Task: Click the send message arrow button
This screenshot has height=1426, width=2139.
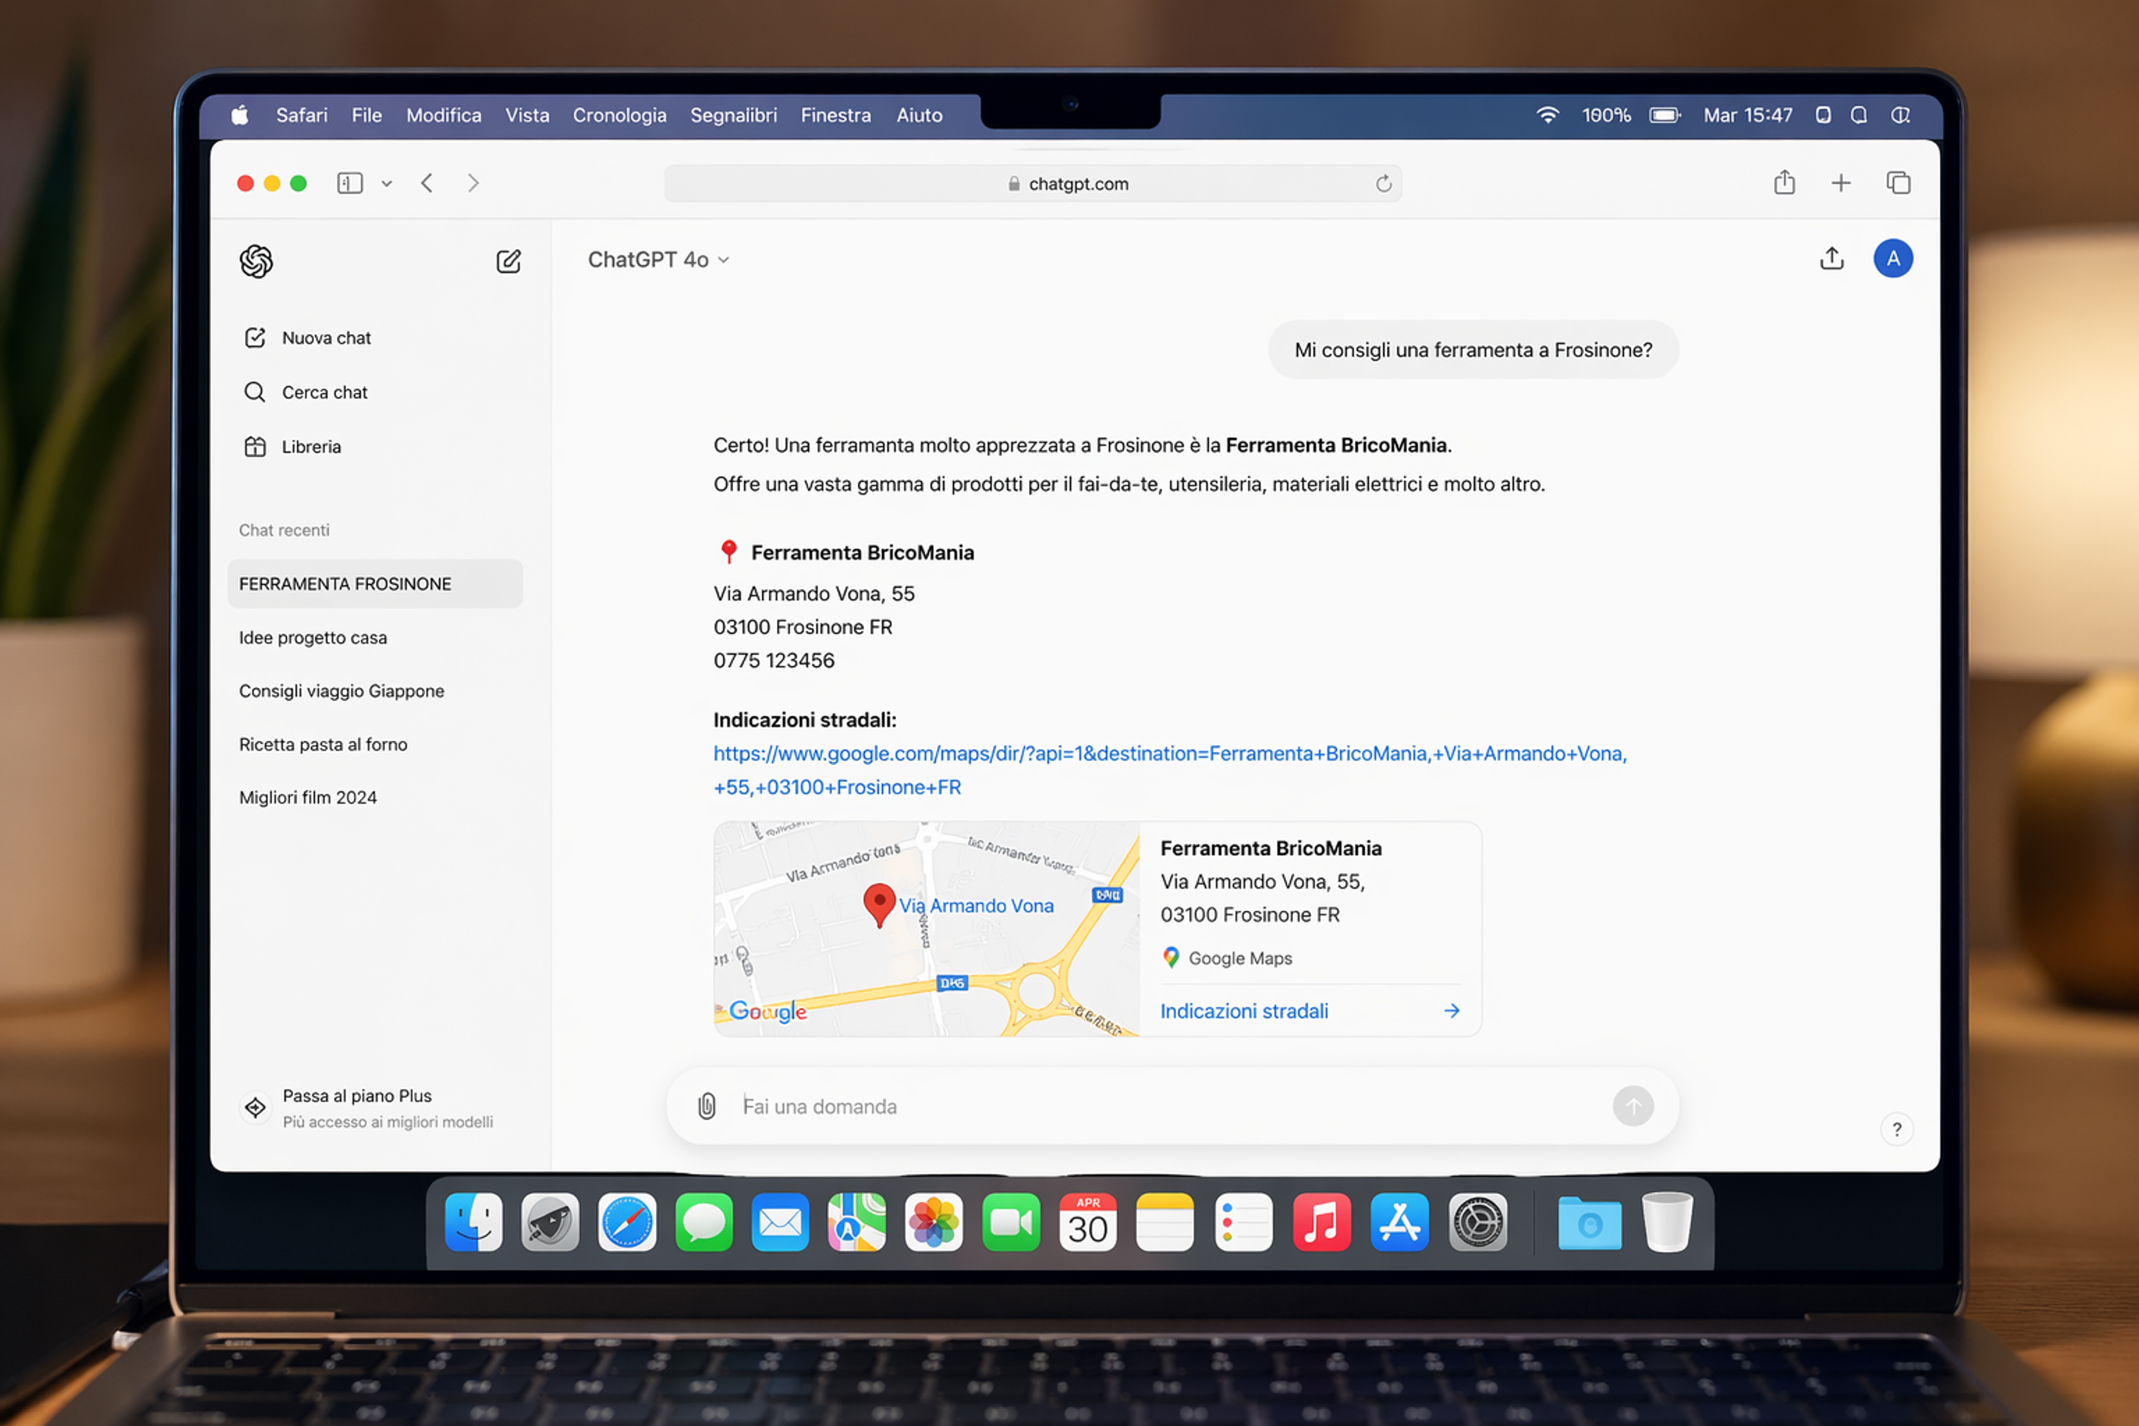Action: pos(1633,1106)
